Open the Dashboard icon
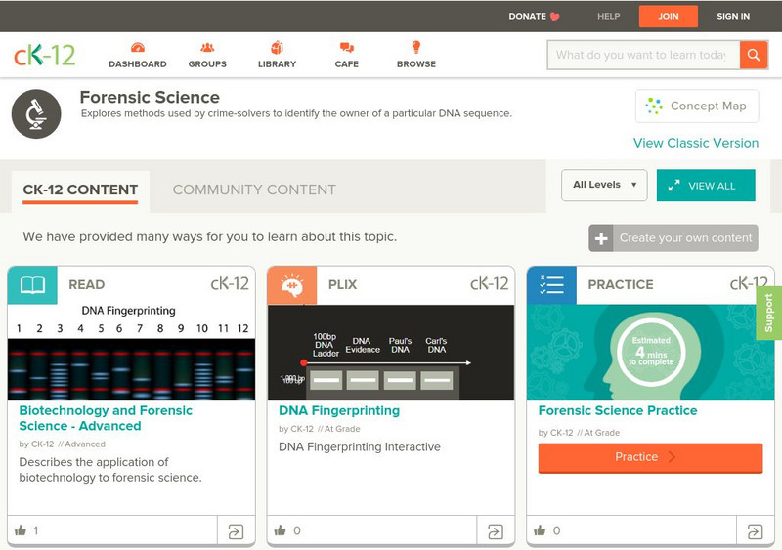The image size is (782, 550). [138, 48]
